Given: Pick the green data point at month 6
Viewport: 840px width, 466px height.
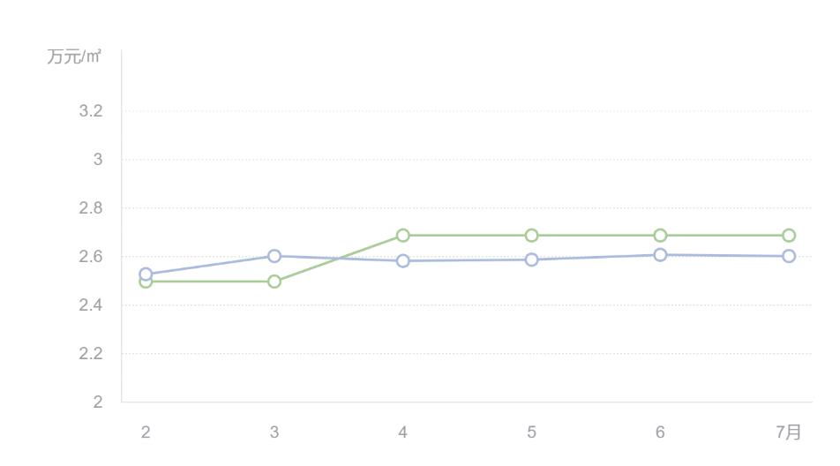Looking at the screenshot, I should pos(660,236).
